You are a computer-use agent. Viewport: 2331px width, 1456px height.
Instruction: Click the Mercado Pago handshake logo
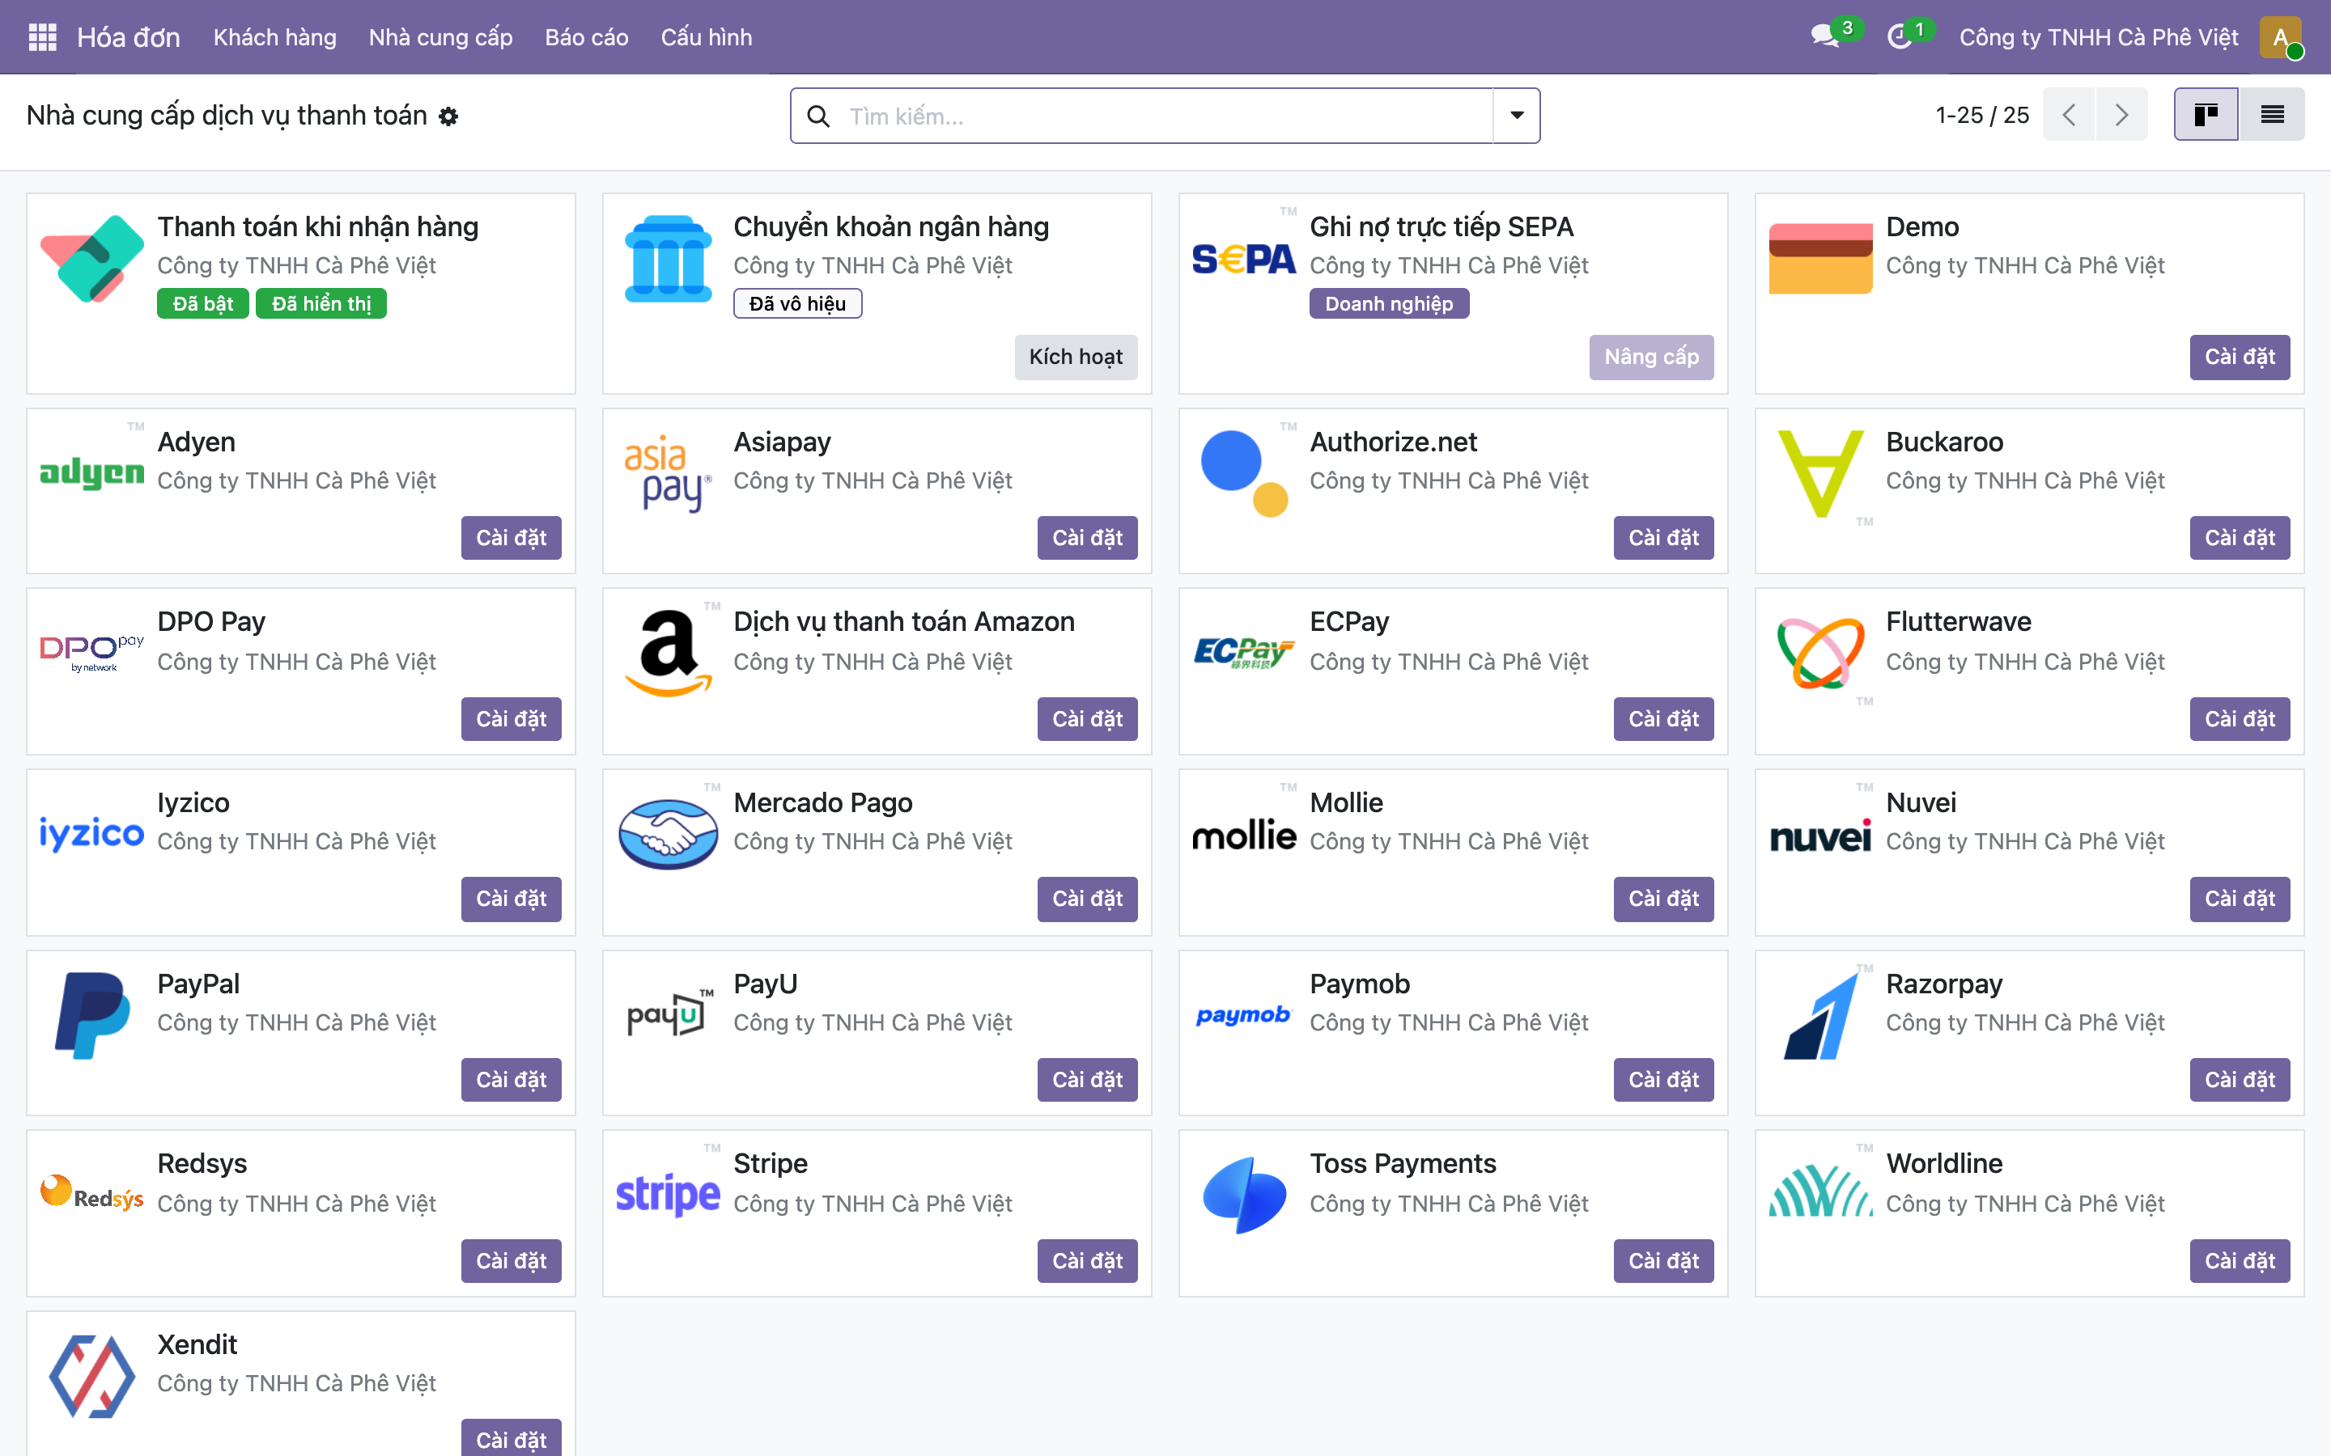pos(668,834)
